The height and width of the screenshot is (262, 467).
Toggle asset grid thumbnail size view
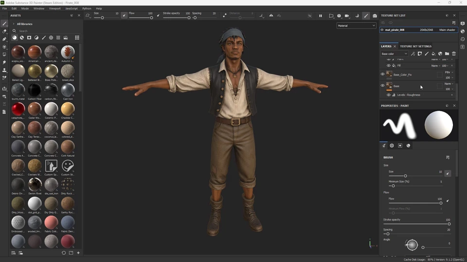77,38
